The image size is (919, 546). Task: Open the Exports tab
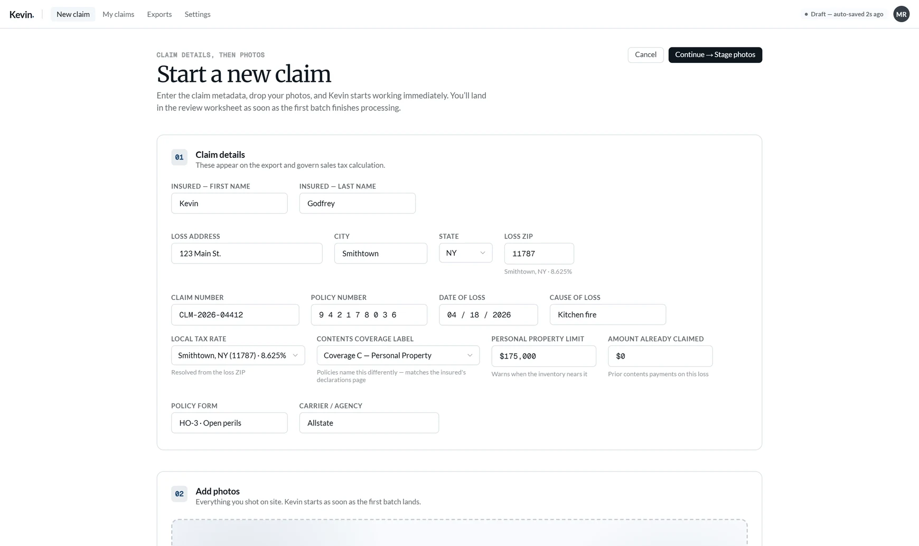[x=160, y=14]
